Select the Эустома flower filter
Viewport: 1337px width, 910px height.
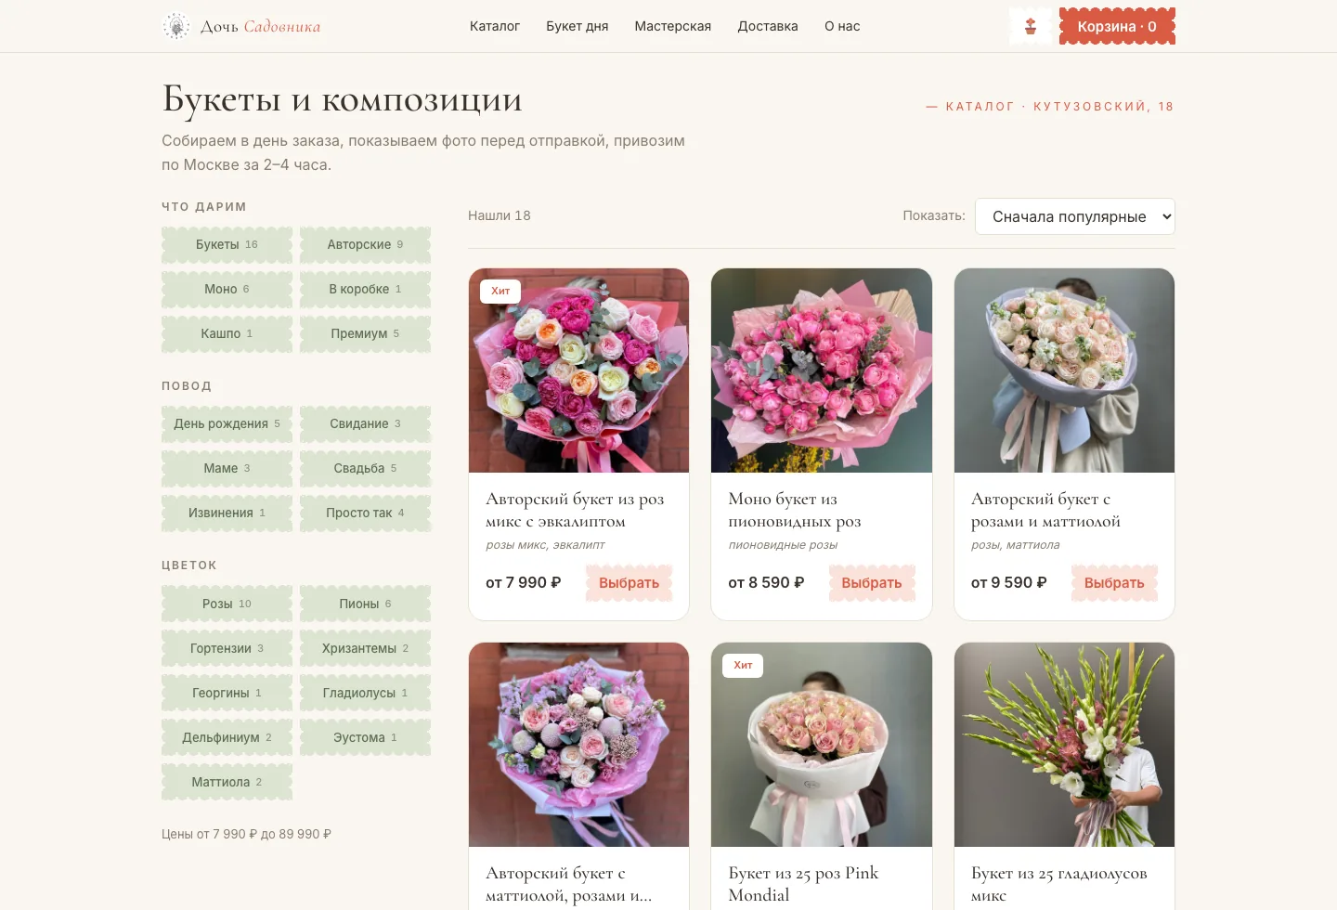(x=365, y=737)
